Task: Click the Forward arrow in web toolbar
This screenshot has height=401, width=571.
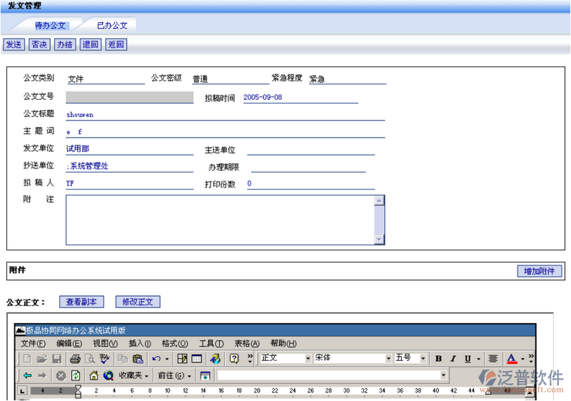Action: [42, 375]
